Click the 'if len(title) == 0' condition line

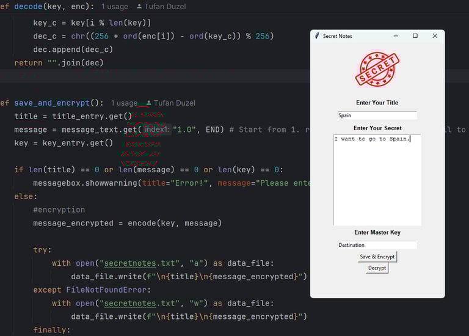[x=148, y=170]
